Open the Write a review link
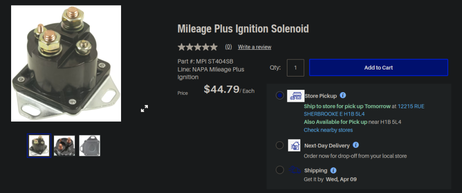 pos(255,47)
